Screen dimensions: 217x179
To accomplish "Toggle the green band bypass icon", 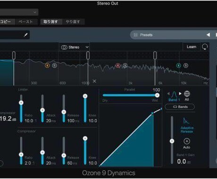I will click(x=178, y=65).
